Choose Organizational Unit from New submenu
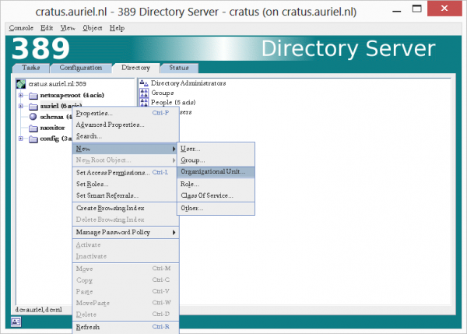This screenshot has width=467, height=334. click(212, 171)
